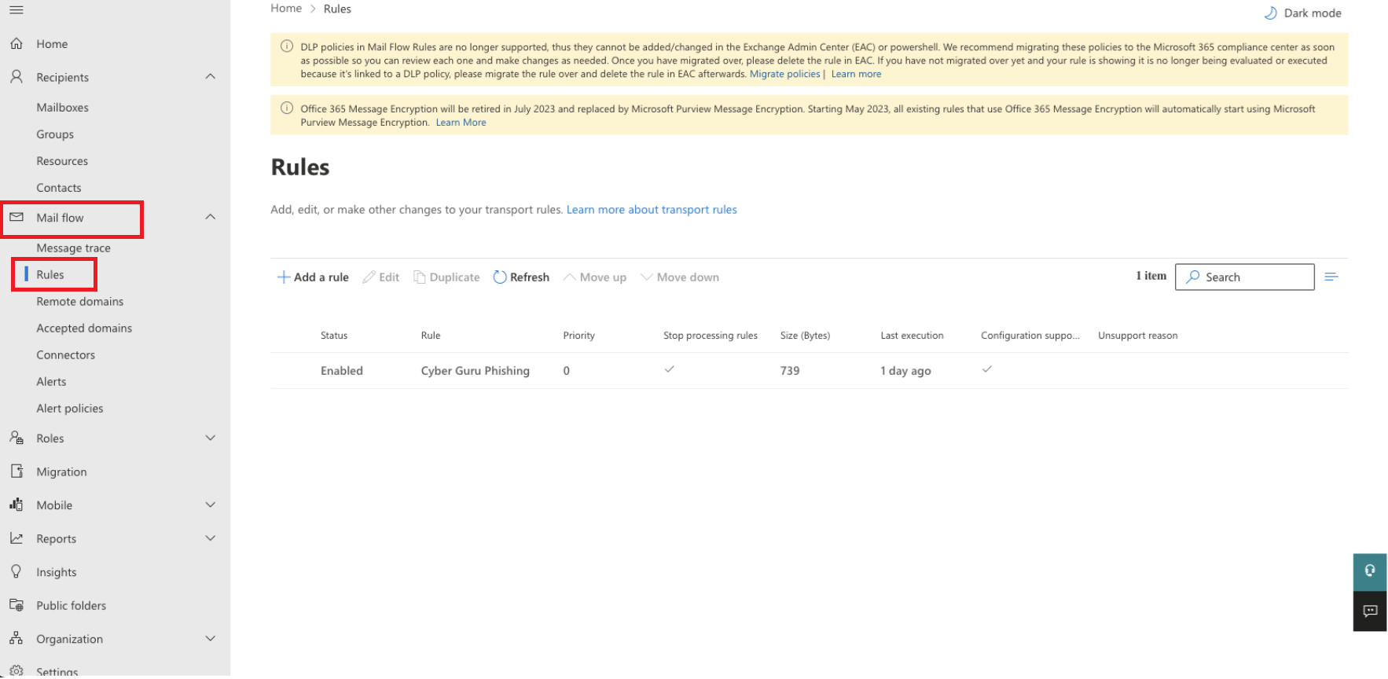Click the Dark mode moon icon
Viewport: 1388px width, 679px height.
coord(1270,13)
